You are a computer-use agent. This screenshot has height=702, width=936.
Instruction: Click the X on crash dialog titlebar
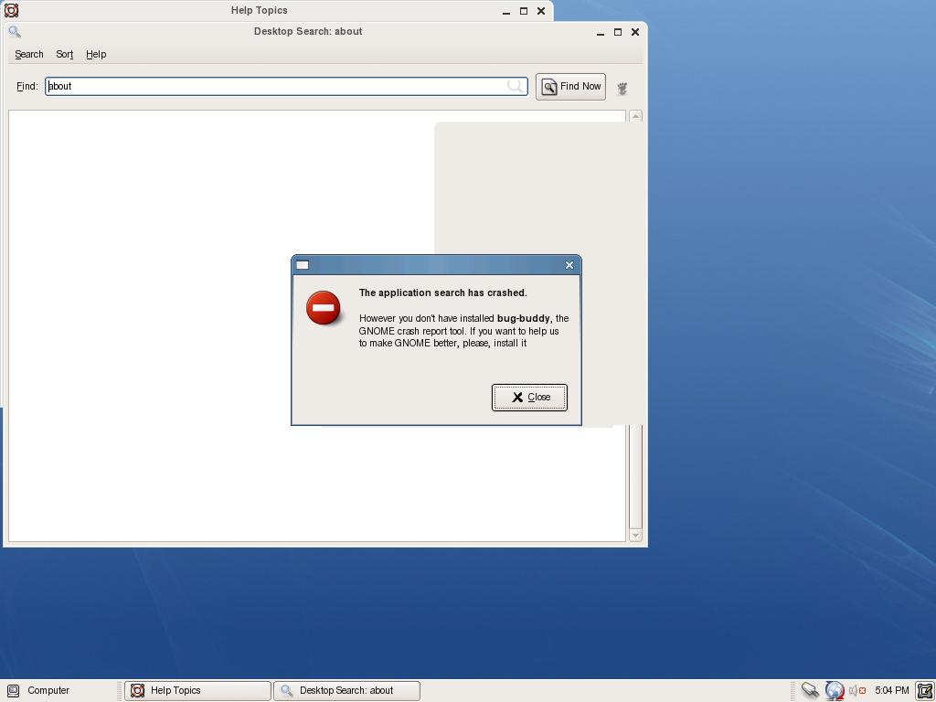click(569, 265)
